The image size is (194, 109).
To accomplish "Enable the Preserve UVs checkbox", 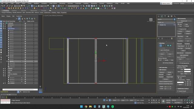I will (179, 29).
